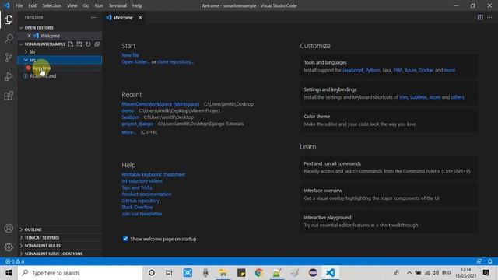Click Visual Studio Code taskbar icon
Viewport: 498px width, 280px height.
pos(330,273)
